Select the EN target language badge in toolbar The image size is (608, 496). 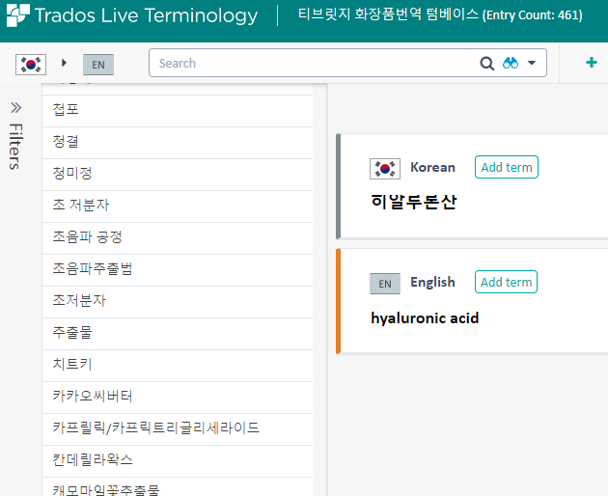98,65
